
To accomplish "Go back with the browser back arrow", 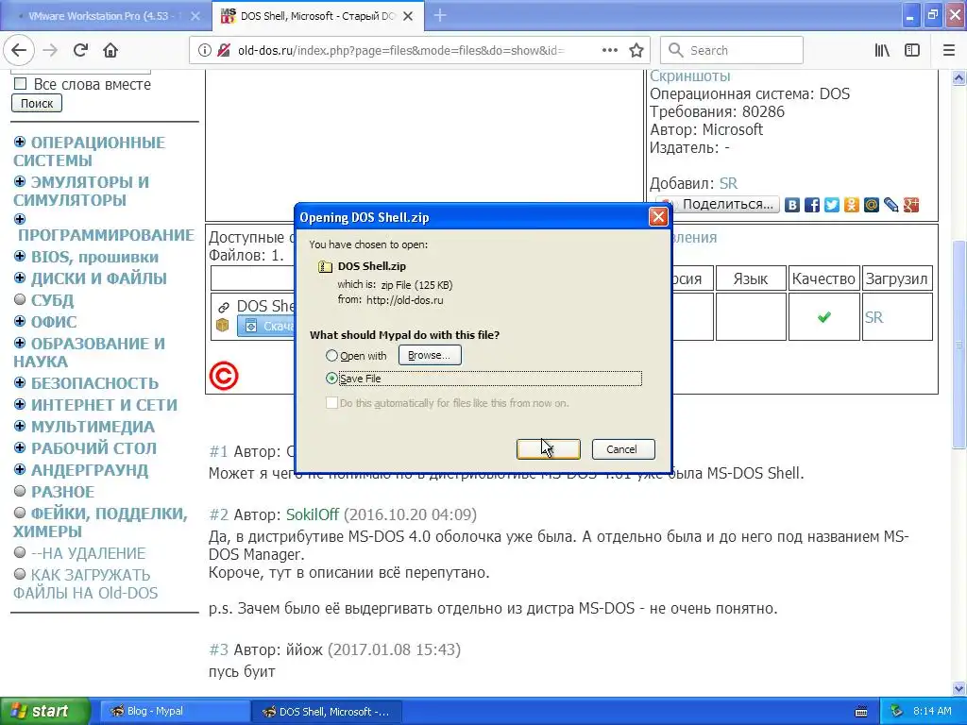I will coord(19,51).
